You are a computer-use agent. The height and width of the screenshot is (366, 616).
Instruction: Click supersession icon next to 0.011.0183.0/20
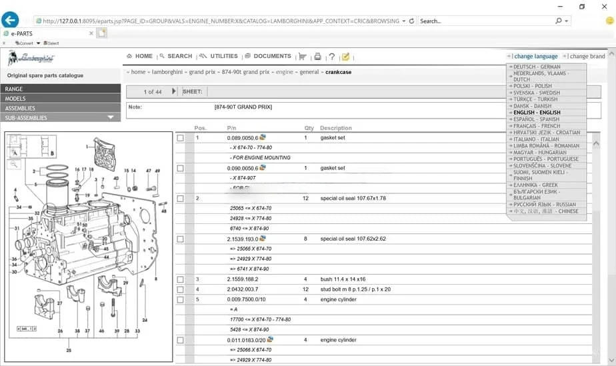[270, 339]
